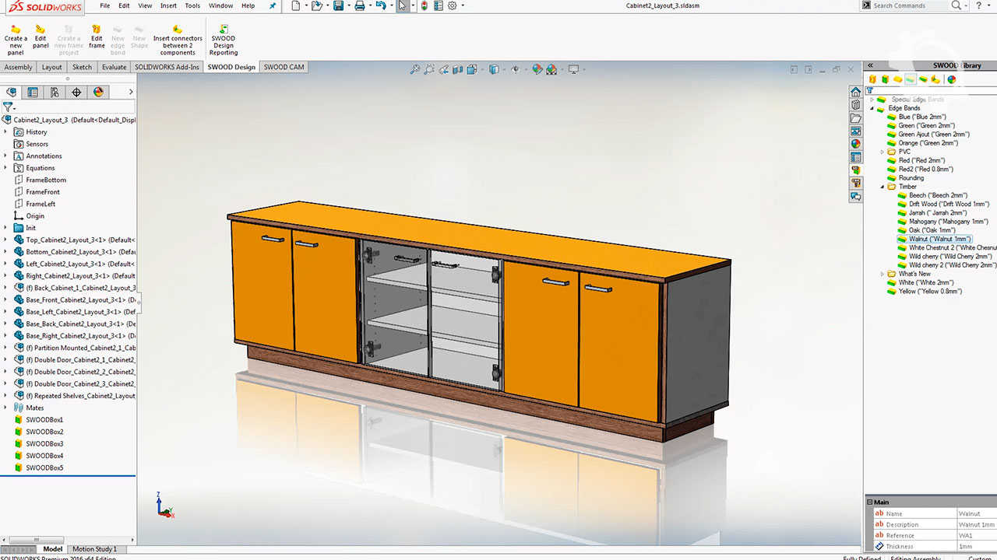Open the Edit Appearance tool in view toolbar
The image size is (997, 560).
(537, 69)
